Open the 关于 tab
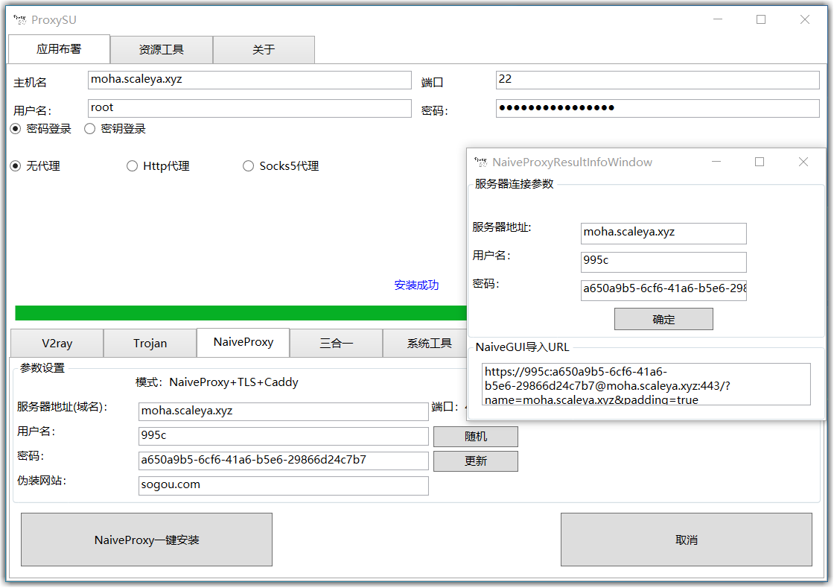The height and width of the screenshot is (588, 834). (264, 49)
